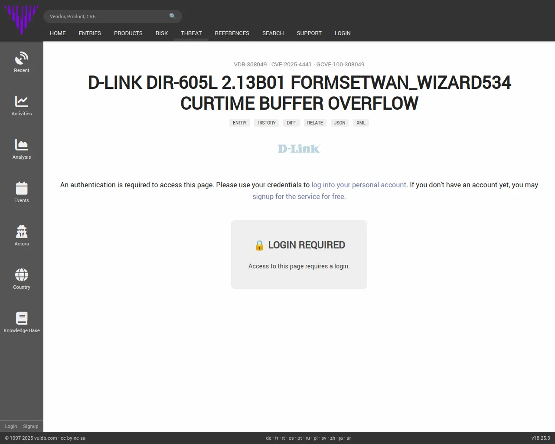Switch language to Swedish (sv)
555x444 pixels.
tap(324, 438)
